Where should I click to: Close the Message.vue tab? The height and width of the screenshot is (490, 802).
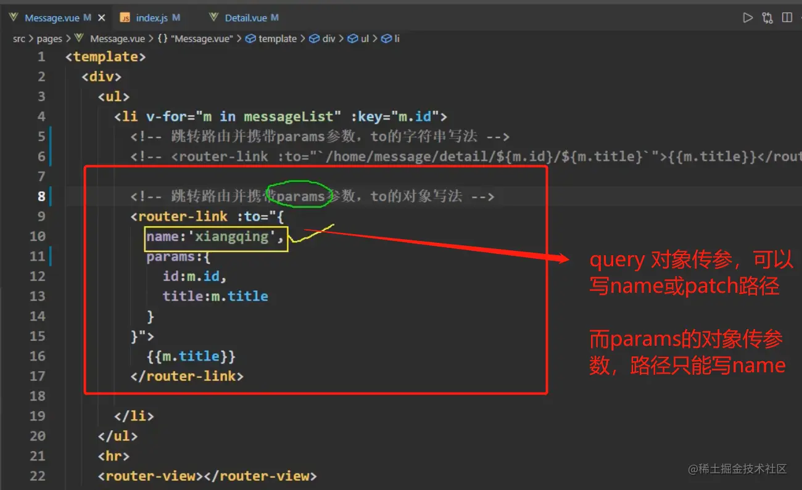[101, 18]
